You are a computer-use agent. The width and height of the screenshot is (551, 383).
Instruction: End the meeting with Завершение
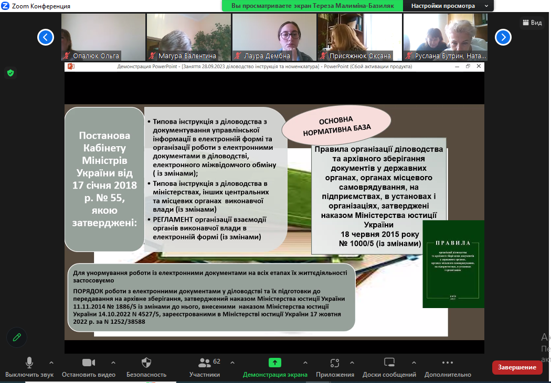coord(517,367)
